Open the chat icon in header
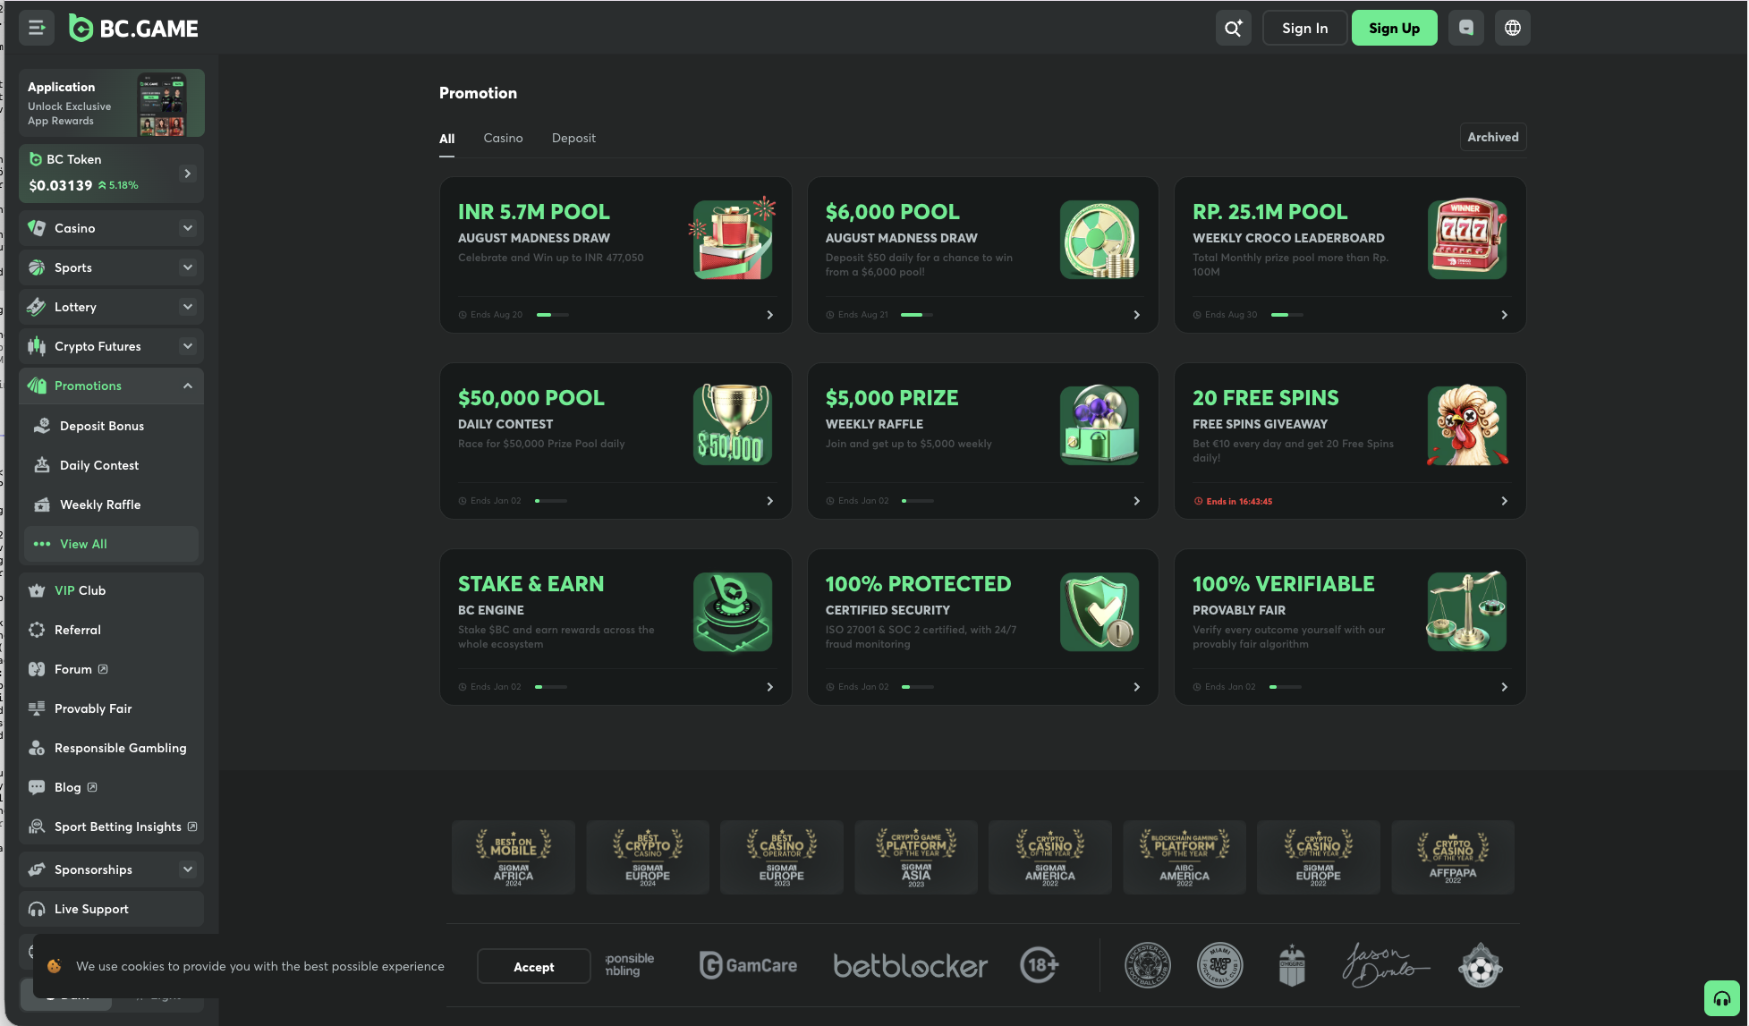Viewport: 1749px width, 1026px height. pyautogui.click(x=1465, y=28)
